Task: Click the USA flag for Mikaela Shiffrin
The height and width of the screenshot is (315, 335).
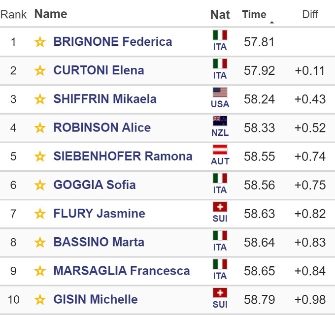Action: [220, 92]
